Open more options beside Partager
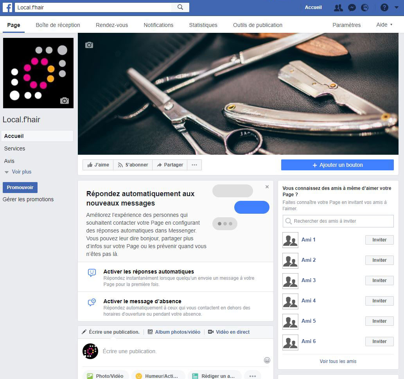Screen dimensions: 404x379 pyautogui.click(x=194, y=165)
